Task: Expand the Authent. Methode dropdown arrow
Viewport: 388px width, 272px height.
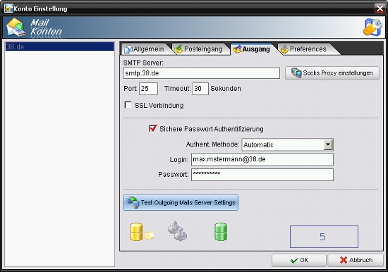Action: (x=328, y=144)
